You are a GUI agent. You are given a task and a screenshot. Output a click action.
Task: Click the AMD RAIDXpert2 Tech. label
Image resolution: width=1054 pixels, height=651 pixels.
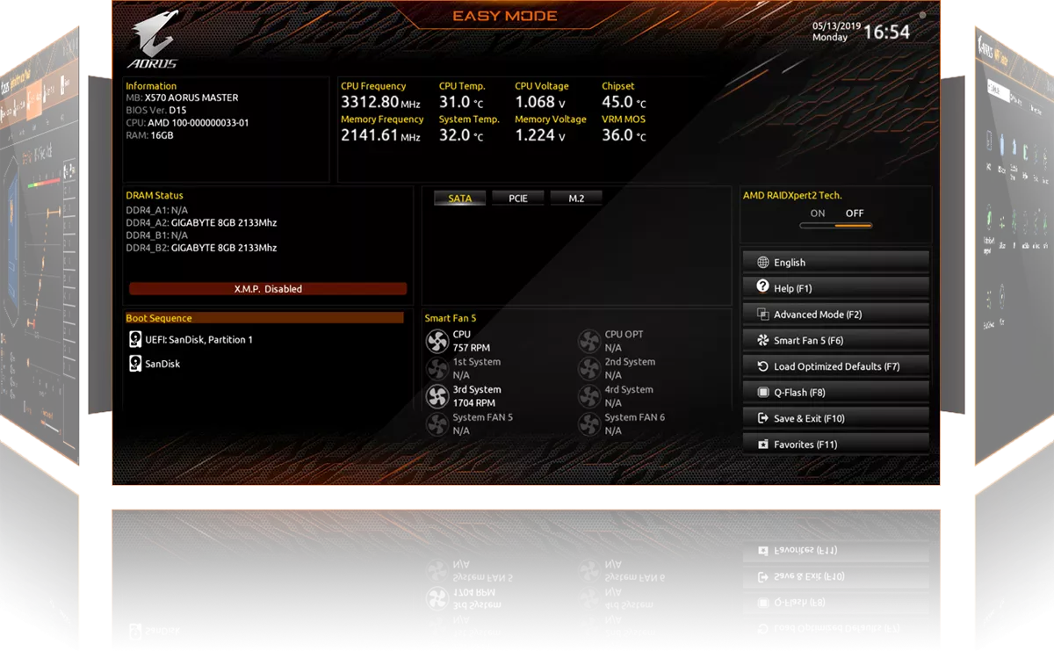(x=792, y=196)
